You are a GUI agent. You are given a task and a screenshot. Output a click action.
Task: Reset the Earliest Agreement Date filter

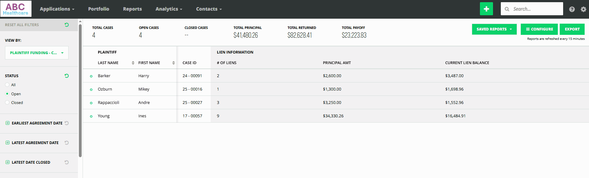(x=66, y=123)
